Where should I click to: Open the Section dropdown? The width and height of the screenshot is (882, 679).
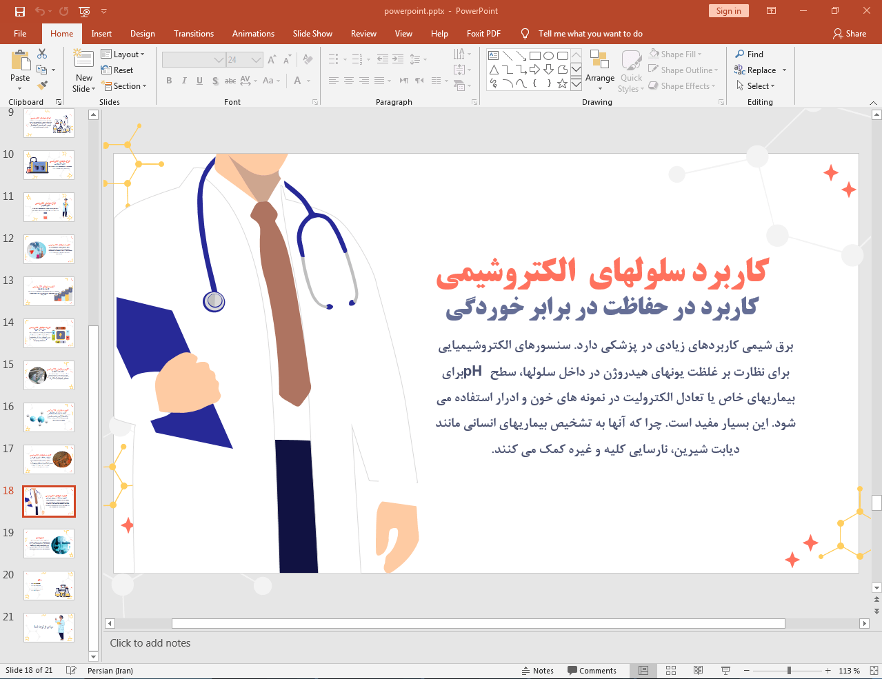tap(124, 86)
